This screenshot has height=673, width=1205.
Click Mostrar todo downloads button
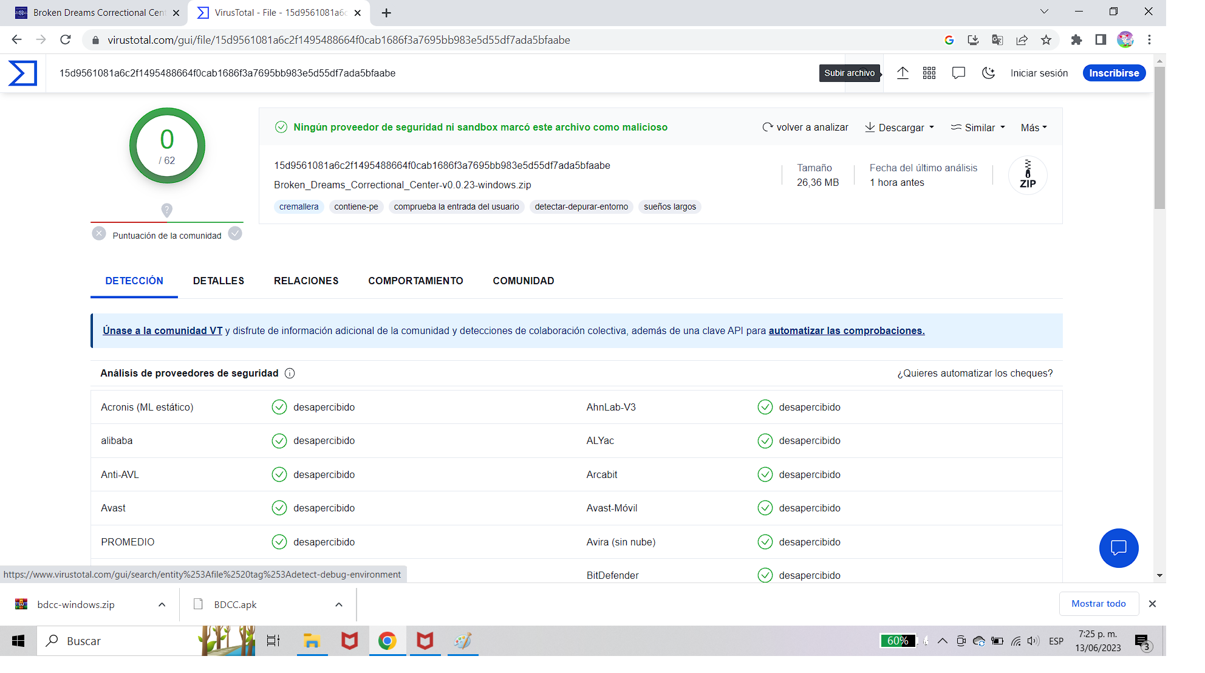pos(1099,604)
